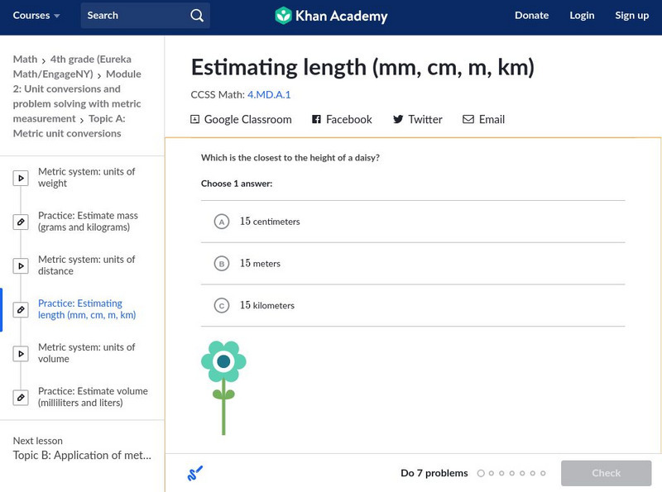
Task: Open Practice: Estimate volume exercise
Action: pyautogui.click(x=92, y=397)
